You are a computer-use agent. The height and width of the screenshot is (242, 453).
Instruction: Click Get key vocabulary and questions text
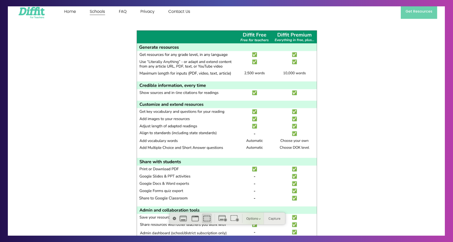(x=182, y=112)
